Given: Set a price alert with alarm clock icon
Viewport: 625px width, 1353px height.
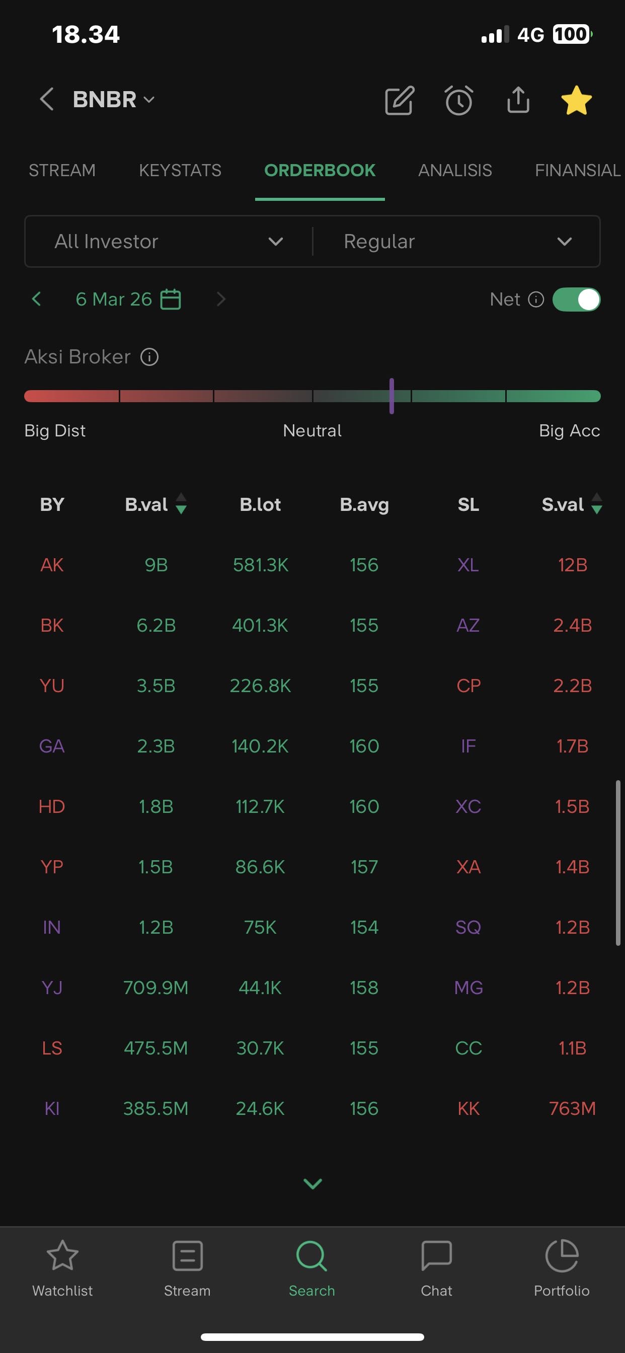Looking at the screenshot, I should (459, 100).
